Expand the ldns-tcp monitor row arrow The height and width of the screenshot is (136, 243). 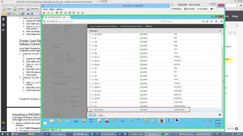93,95
